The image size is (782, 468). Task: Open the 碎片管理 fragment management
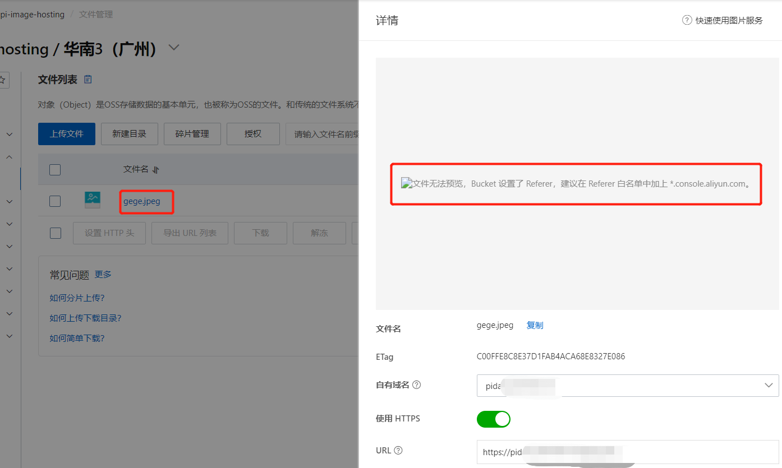[192, 134]
